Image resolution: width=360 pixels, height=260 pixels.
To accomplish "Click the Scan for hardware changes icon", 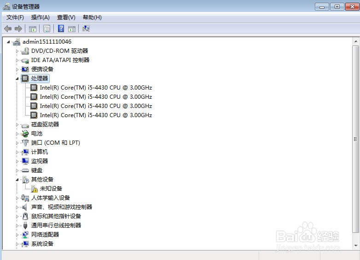I will click(86, 28).
